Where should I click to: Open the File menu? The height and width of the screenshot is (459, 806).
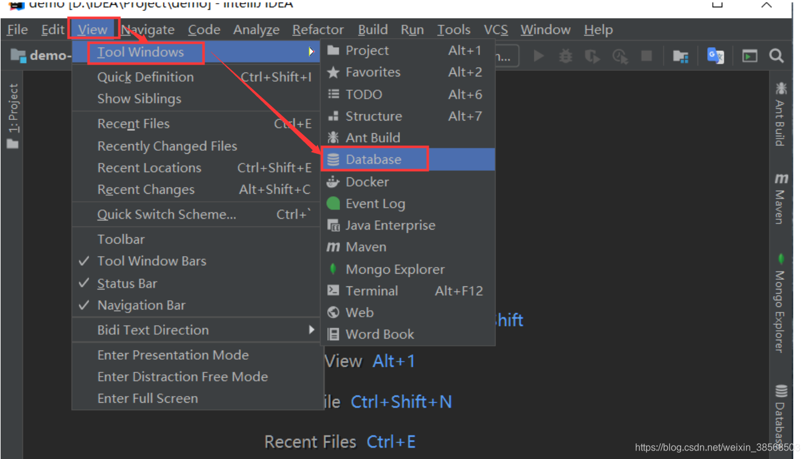coord(17,30)
